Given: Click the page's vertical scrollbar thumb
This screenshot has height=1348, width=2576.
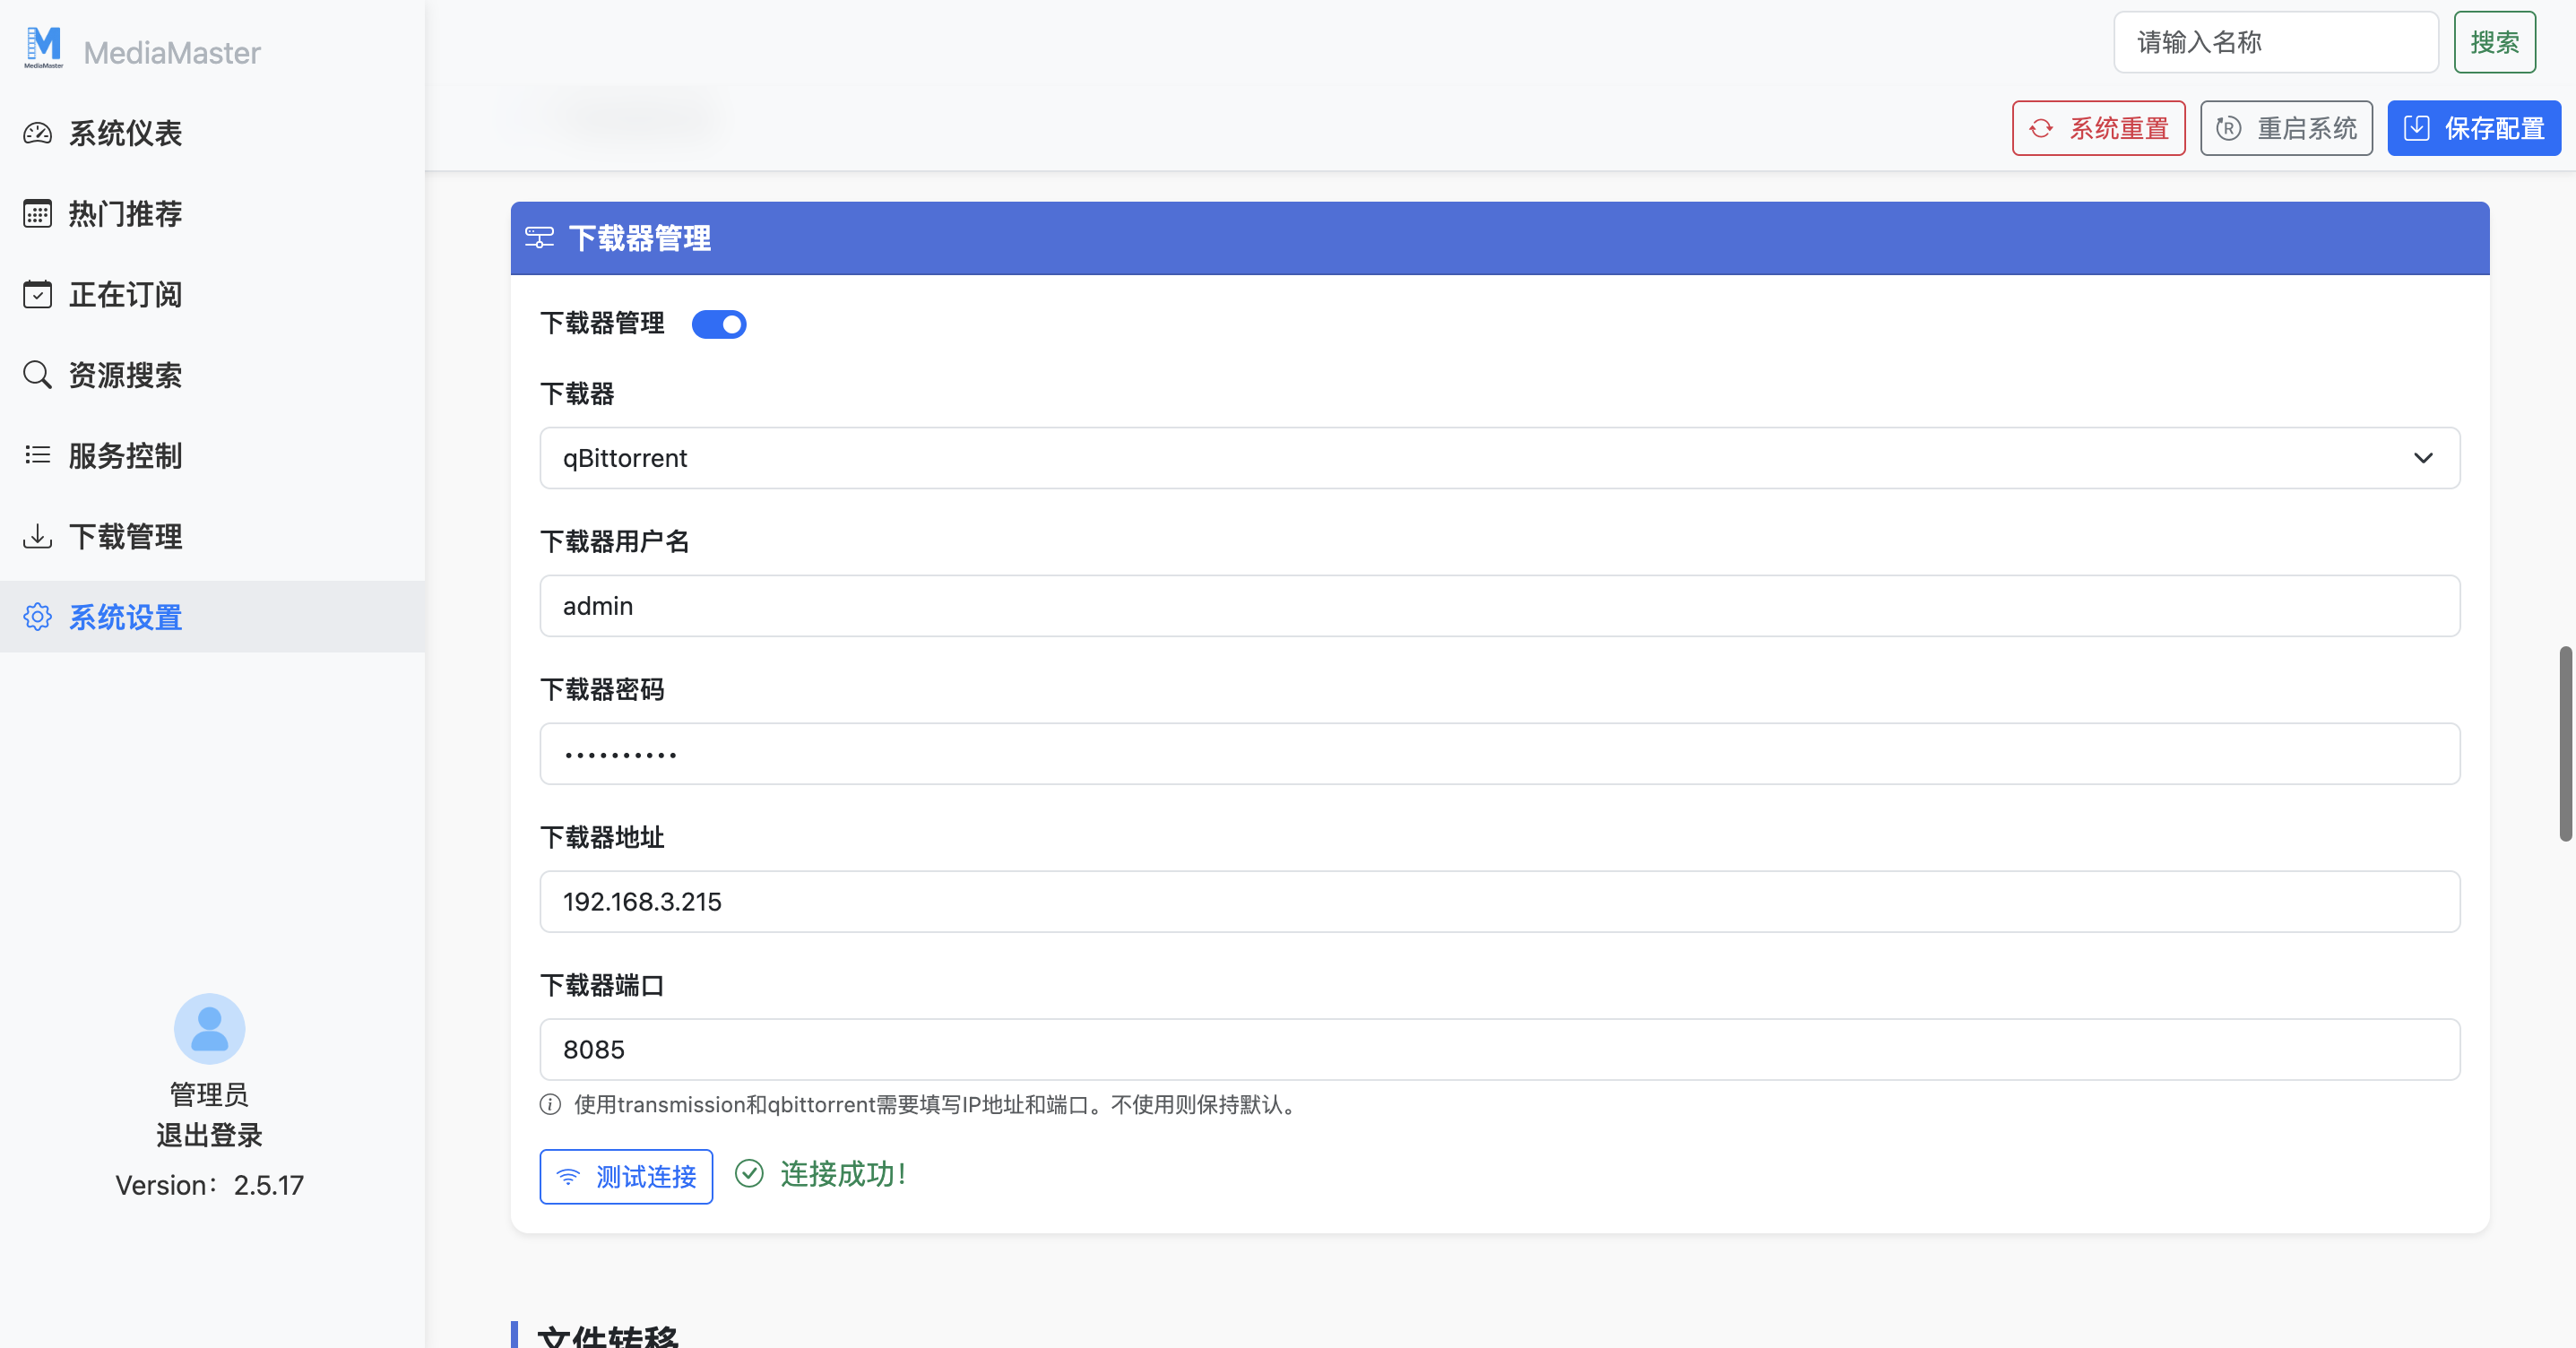Looking at the screenshot, I should (x=2565, y=743).
